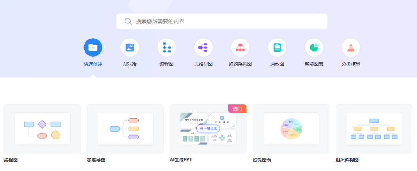Open the 智能图表 pie chart thumbnail
417x171 pixels.
click(x=291, y=129)
